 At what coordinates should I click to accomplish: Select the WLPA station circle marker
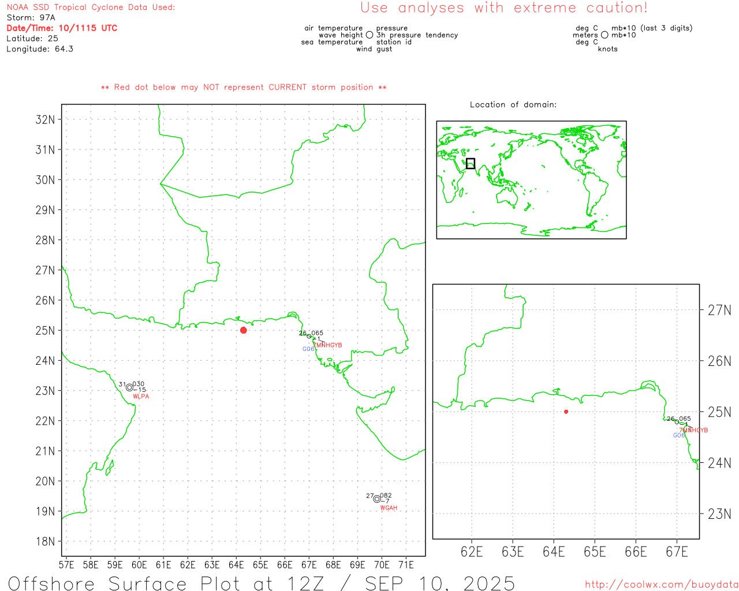(129, 387)
